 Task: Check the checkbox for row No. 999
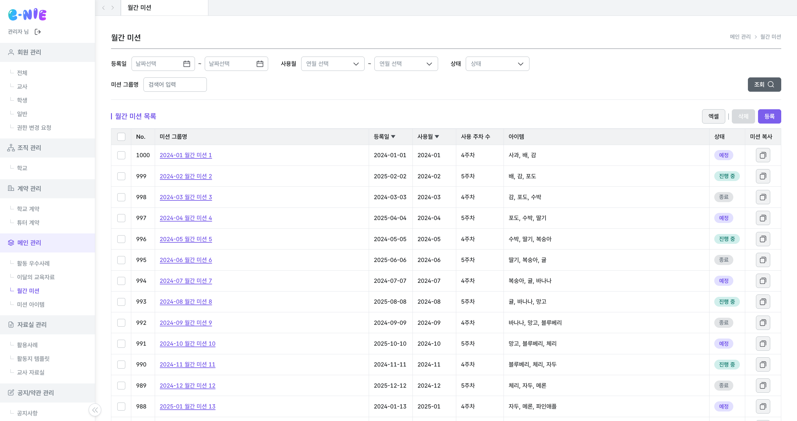point(121,177)
